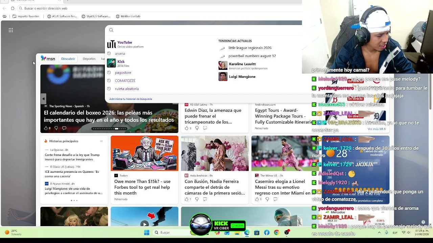
Task: Select the Descubrir tab on MSN
Action: (68, 59)
